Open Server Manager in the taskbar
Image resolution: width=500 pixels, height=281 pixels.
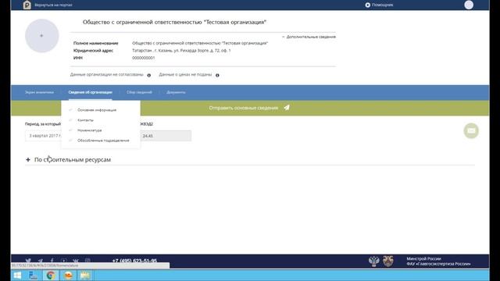click(33, 276)
